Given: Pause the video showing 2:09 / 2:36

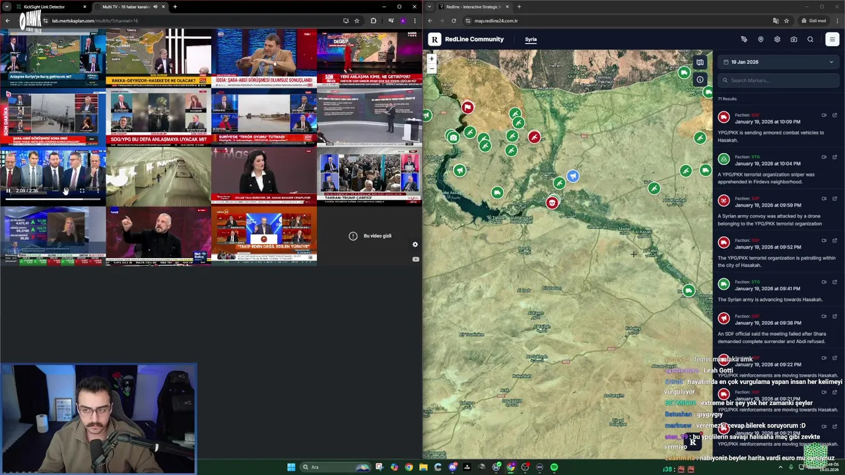Looking at the screenshot, I should 9,191.
